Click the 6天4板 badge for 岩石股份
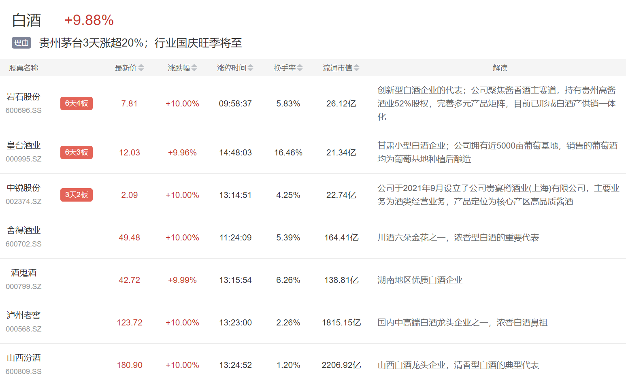626x389 pixels. [x=77, y=104]
